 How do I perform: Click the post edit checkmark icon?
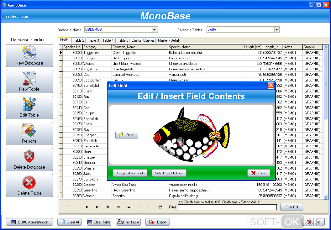[x=139, y=207]
